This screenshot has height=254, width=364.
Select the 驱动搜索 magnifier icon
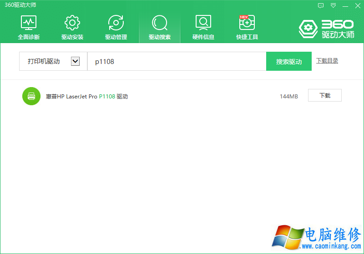pos(160,23)
